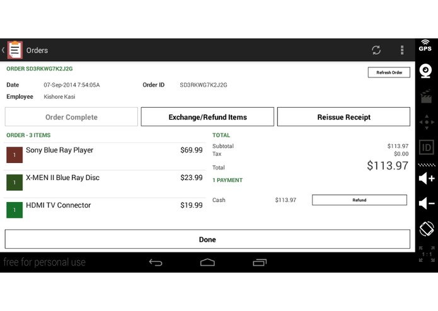Tap the sync refresh icon in header

[376, 50]
